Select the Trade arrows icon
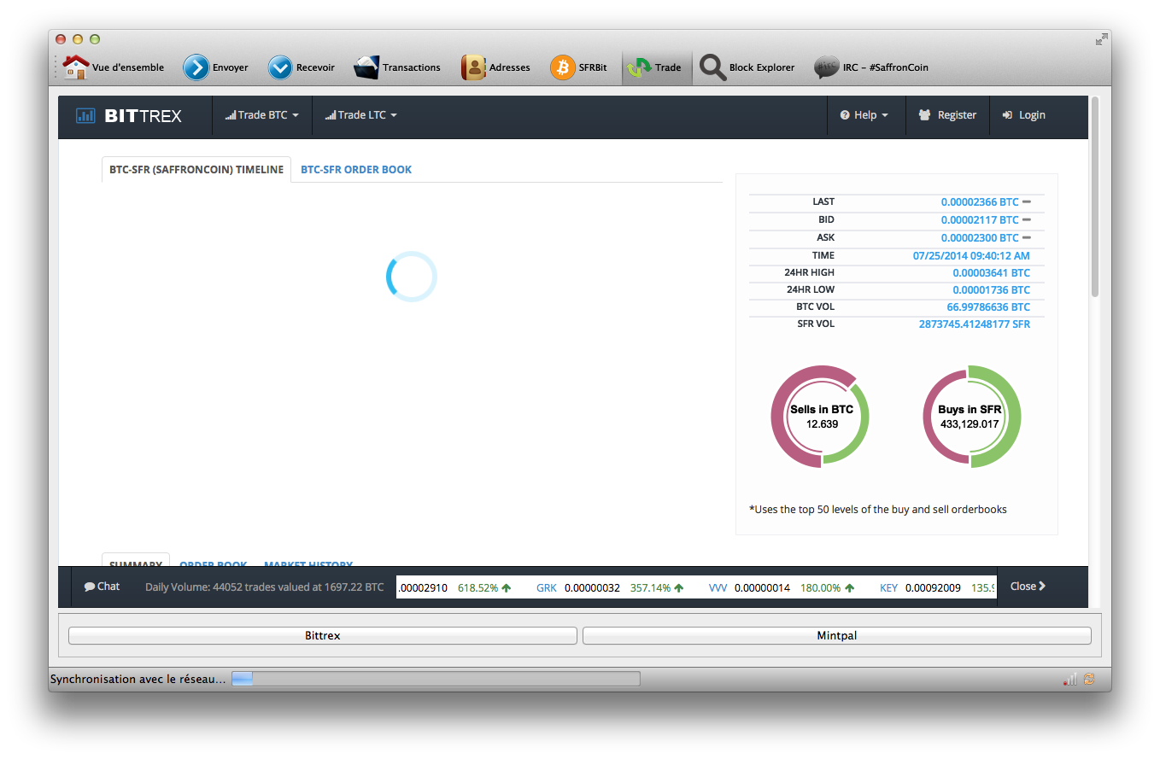Screen dimensions: 1160x759 pyautogui.click(x=639, y=67)
